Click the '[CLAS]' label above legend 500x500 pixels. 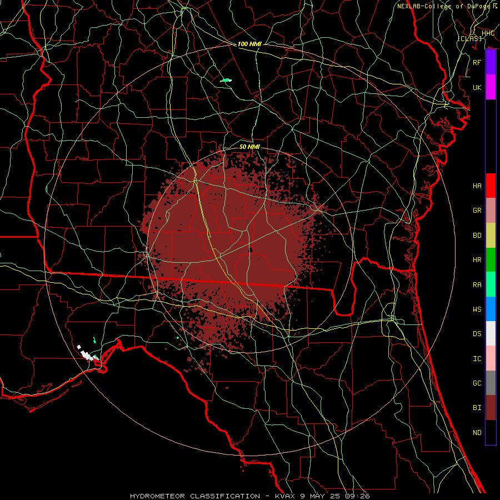pos(469,38)
